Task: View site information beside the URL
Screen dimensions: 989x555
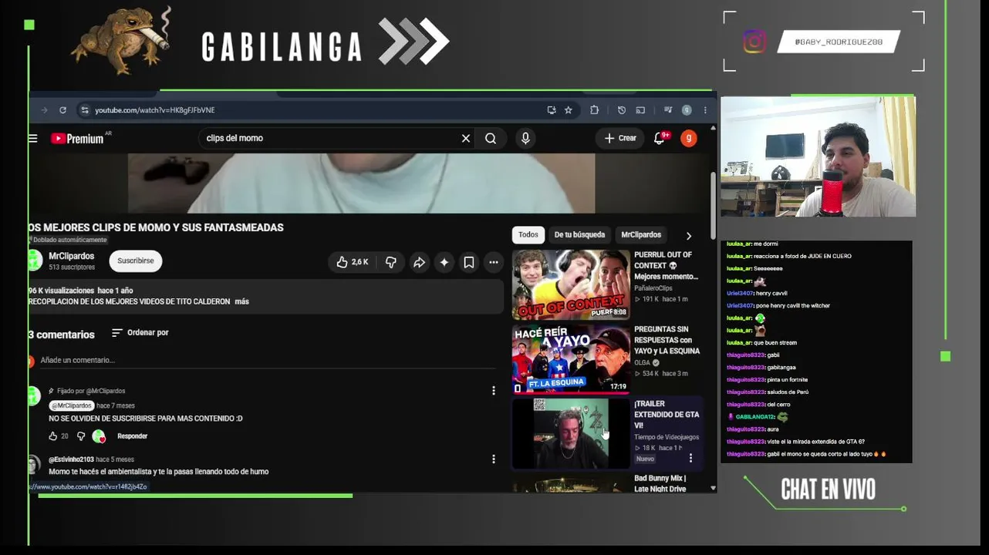Action: [84, 110]
